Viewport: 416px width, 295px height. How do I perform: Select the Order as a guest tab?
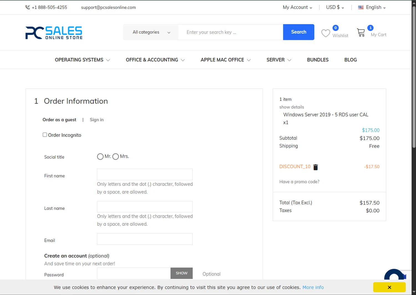59,120
